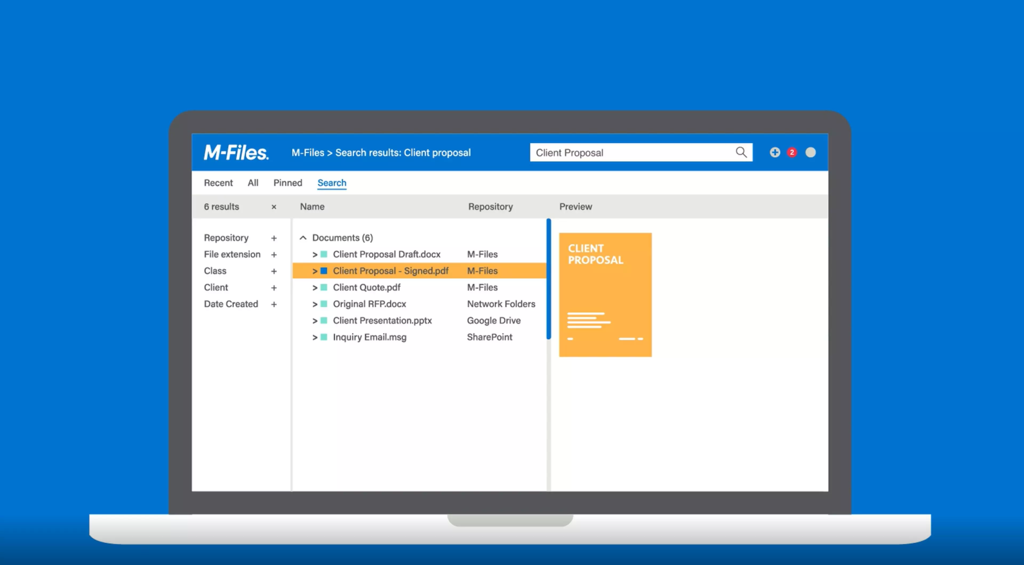The height and width of the screenshot is (565, 1024).
Task: Click the Documents (6) group label
Action: pyautogui.click(x=343, y=238)
